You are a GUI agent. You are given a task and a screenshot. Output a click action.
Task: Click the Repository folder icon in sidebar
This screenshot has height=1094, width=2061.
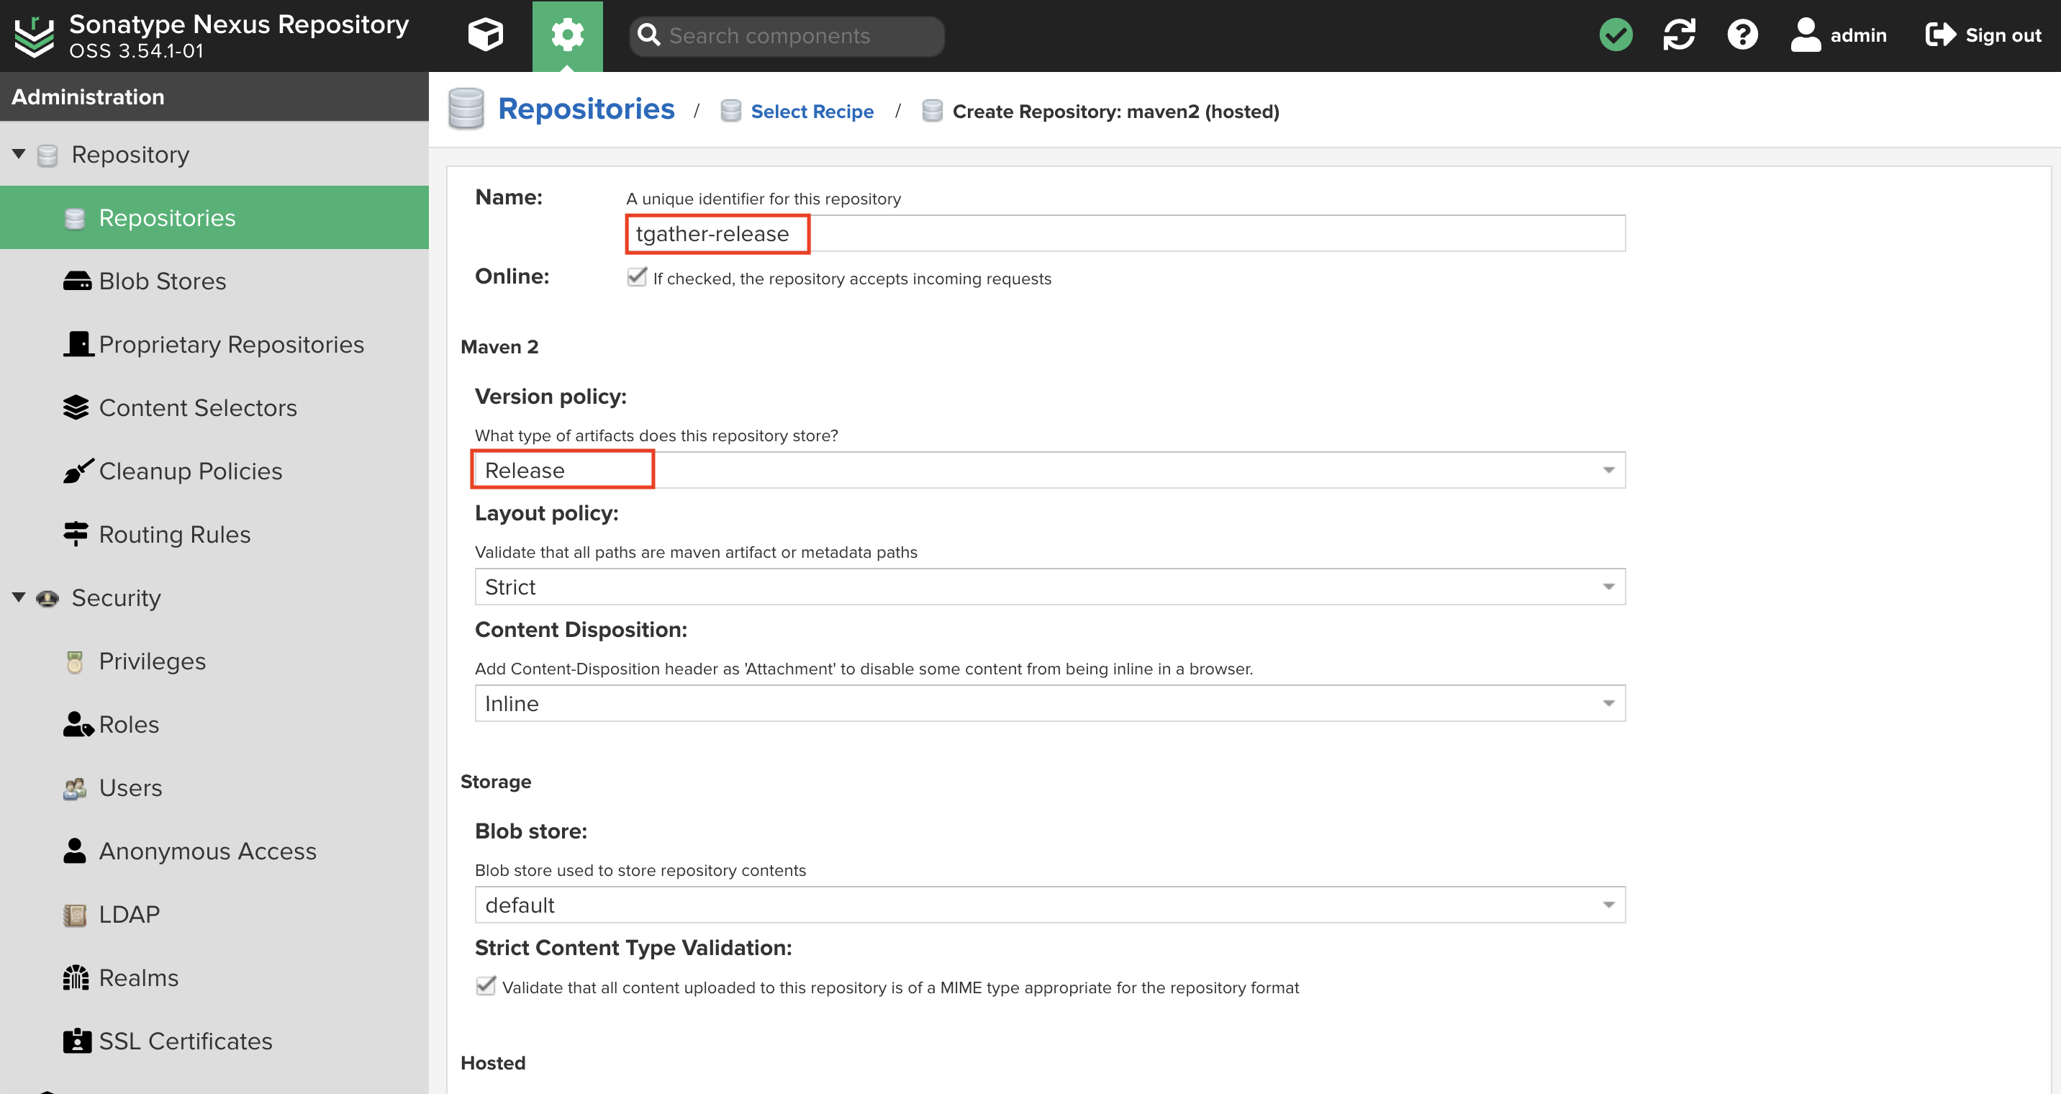pos(48,155)
